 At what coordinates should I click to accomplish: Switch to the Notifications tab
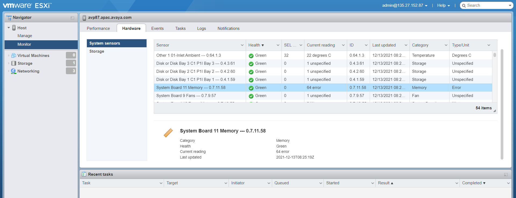pyautogui.click(x=228, y=28)
